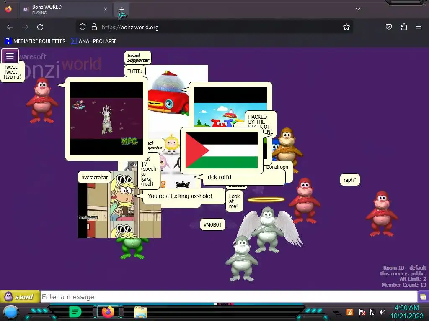Open the green chat app on the taskbar
429x321 pixels.
[75, 312]
